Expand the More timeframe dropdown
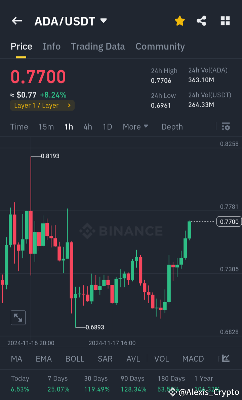The width and height of the screenshot is (242, 400). (135, 127)
